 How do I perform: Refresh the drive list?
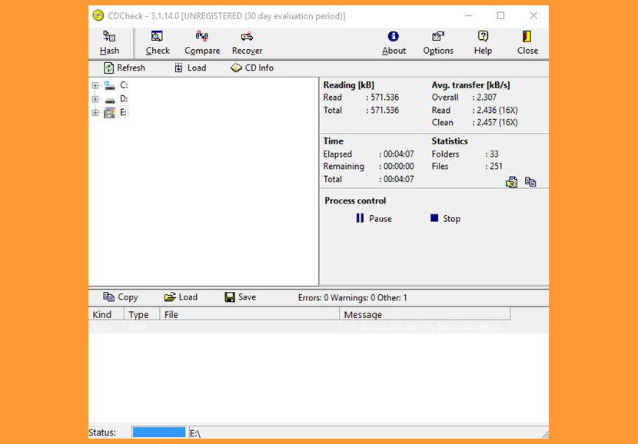[x=124, y=68]
